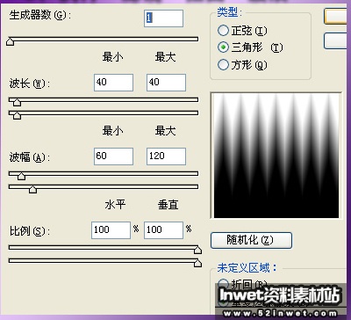
Task: Click the 波幅 maximum slider handle
Action: click(x=32, y=189)
